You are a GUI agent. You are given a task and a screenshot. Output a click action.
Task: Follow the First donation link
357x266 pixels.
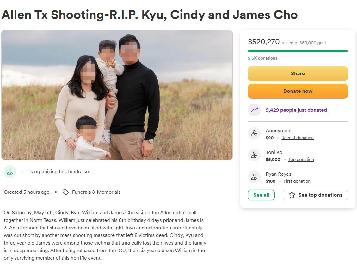pyautogui.click(x=297, y=181)
